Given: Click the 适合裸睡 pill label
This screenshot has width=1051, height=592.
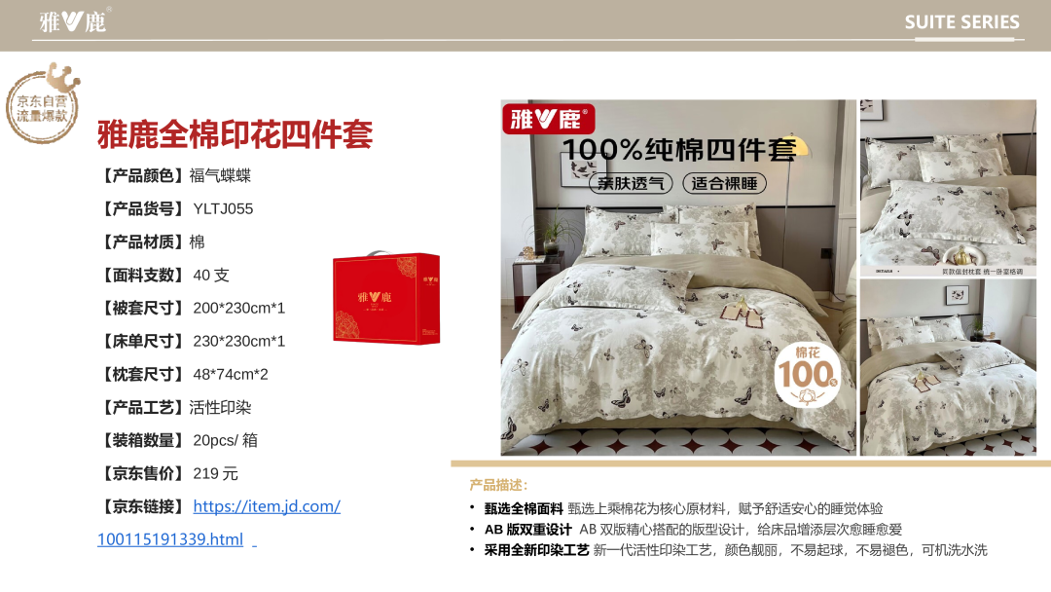Looking at the screenshot, I should point(724,183).
